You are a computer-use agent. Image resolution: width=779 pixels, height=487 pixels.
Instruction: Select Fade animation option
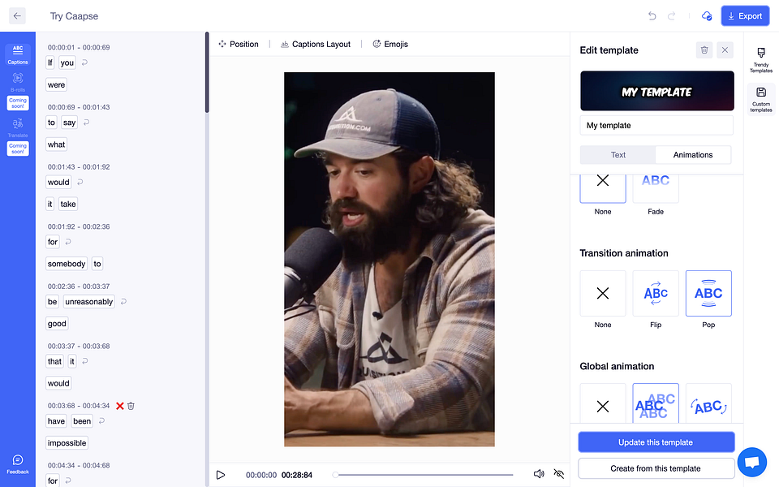pyautogui.click(x=656, y=189)
